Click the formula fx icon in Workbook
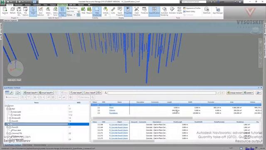This screenshot has height=150, width=266. click(106, 92)
